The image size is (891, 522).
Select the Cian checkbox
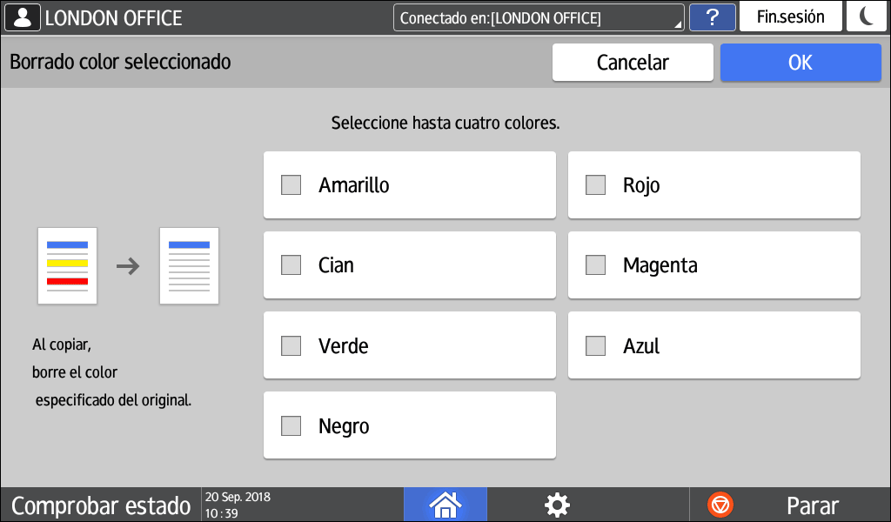click(291, 265)
